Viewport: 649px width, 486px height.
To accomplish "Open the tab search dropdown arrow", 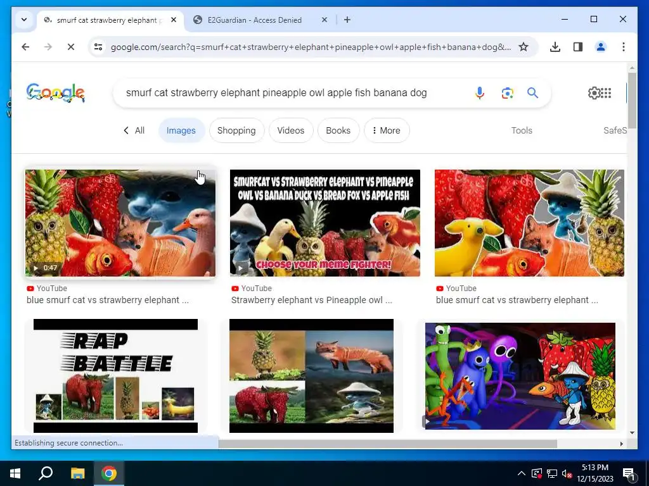I will click(x=24, y=20).
